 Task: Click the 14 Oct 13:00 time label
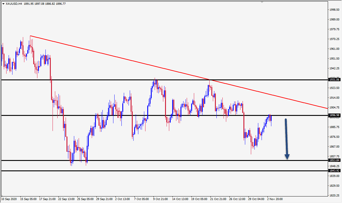(180, 199)
